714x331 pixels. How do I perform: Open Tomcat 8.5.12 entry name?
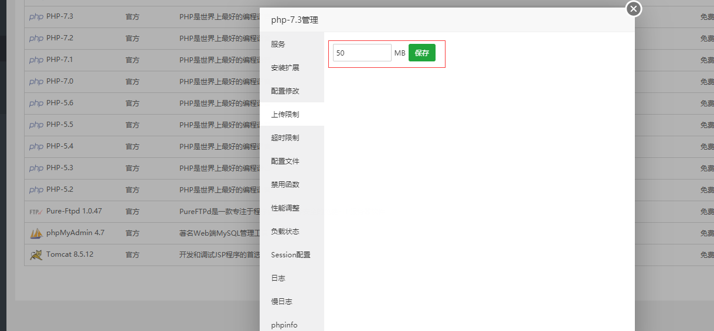coord(70,254)
